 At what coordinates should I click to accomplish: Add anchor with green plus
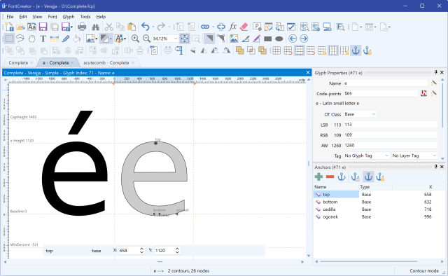click(318, 177)
